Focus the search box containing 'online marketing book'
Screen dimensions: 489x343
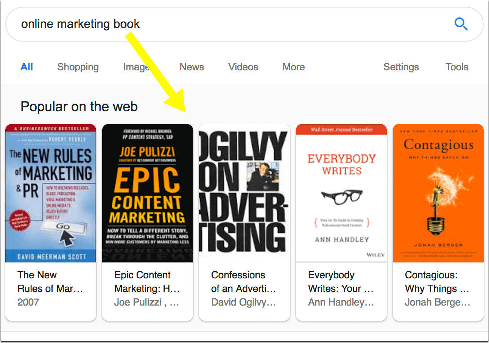pos(244,24)
